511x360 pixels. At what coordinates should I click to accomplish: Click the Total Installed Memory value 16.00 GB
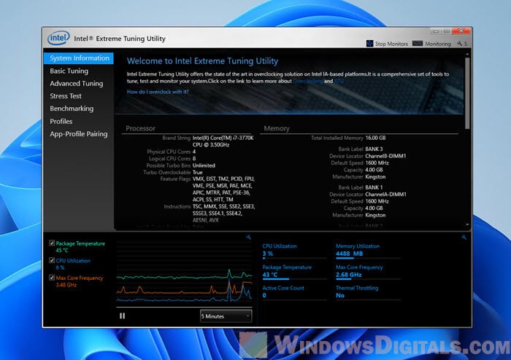pyautogui.click(x=375, y=138)
